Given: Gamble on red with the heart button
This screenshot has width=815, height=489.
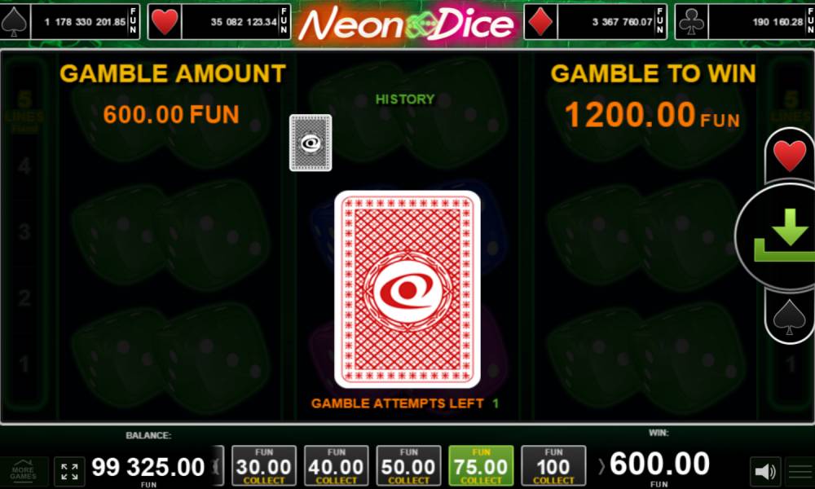Looking at the screenshot, I should pos(790,155).
